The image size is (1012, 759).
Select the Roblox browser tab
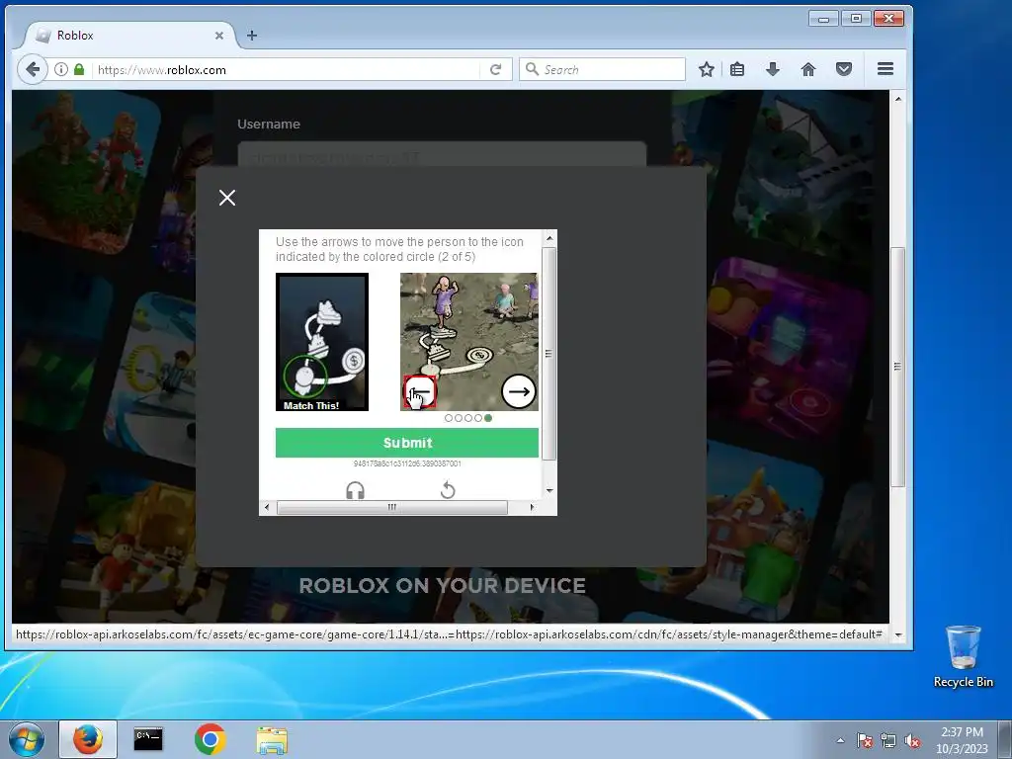point(129,36)
